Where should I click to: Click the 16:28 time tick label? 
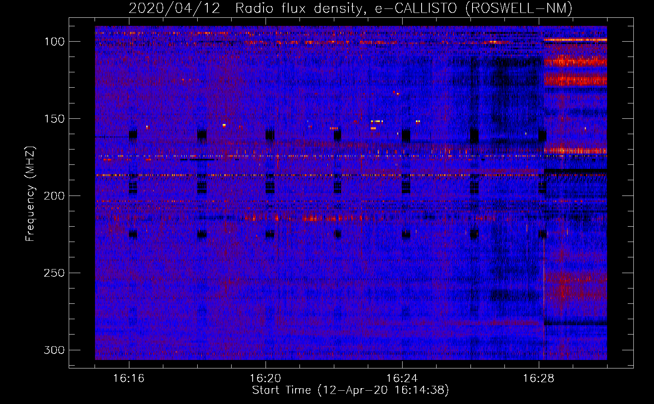[539, 379]
